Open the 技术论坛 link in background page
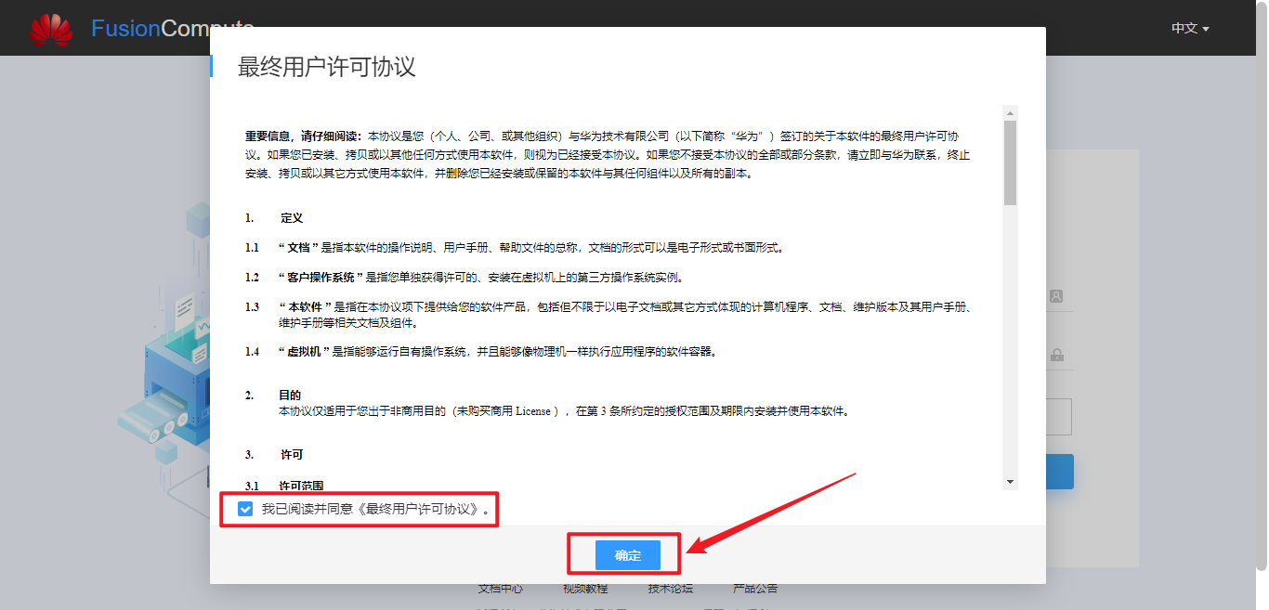The width and height of the screenshot is (1269, 610). tap(671, 589)
